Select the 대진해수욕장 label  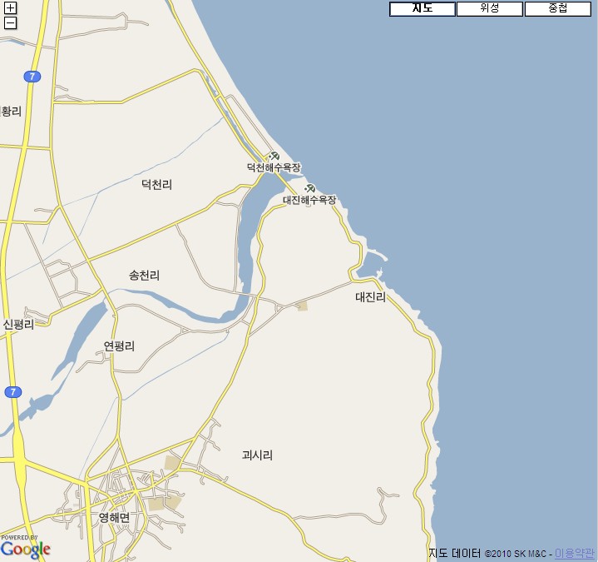point(309,200)
